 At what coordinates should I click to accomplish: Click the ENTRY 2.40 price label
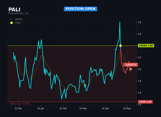point(146,46)
